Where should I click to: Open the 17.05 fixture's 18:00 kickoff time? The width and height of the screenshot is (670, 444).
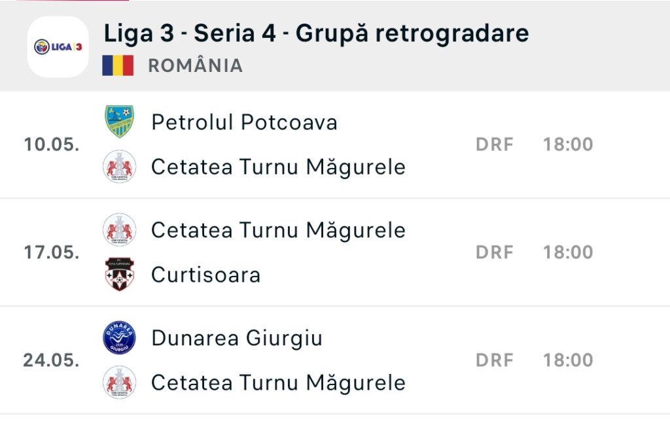click(568, 252)
